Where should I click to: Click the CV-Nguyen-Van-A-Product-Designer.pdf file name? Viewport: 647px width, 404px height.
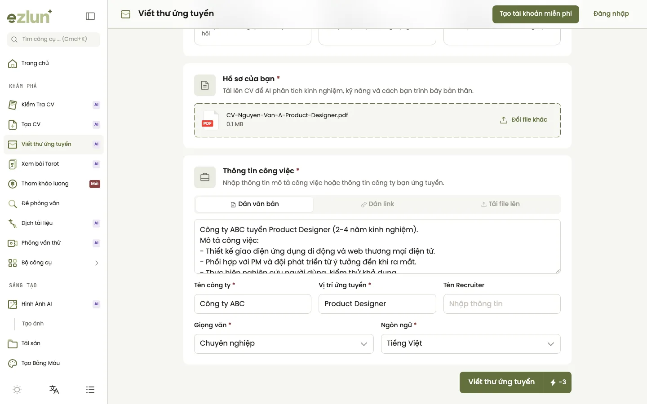[287, 115]
